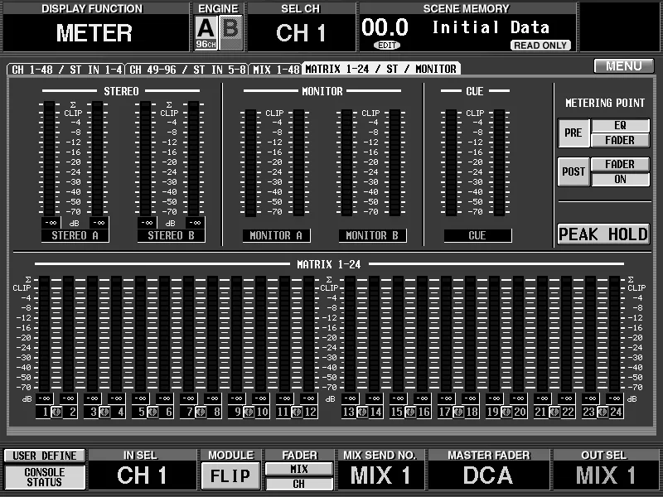The width and height of the screenshot is (663, 497).
Task: Select Engine A
Action: click(206, 32)
